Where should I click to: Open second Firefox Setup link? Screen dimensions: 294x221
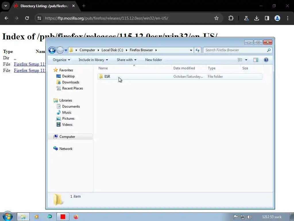coord(30,71)
